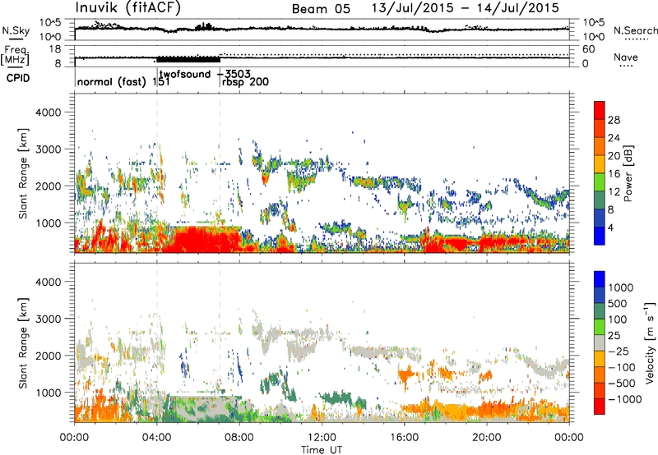658x455 pixels.
Task: Click the '18' frequency axis value
Action: [54, 49]
